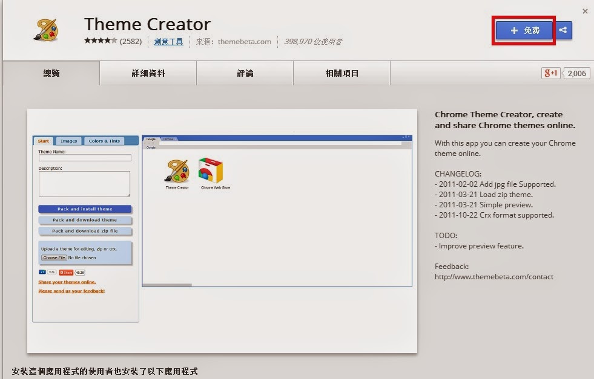
Task: Click the 398,970 位使用者 user count
Action: click(x=313, y=42)
